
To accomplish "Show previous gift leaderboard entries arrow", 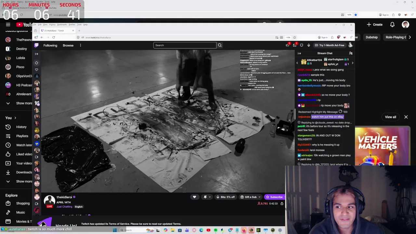I will point(297,63).
